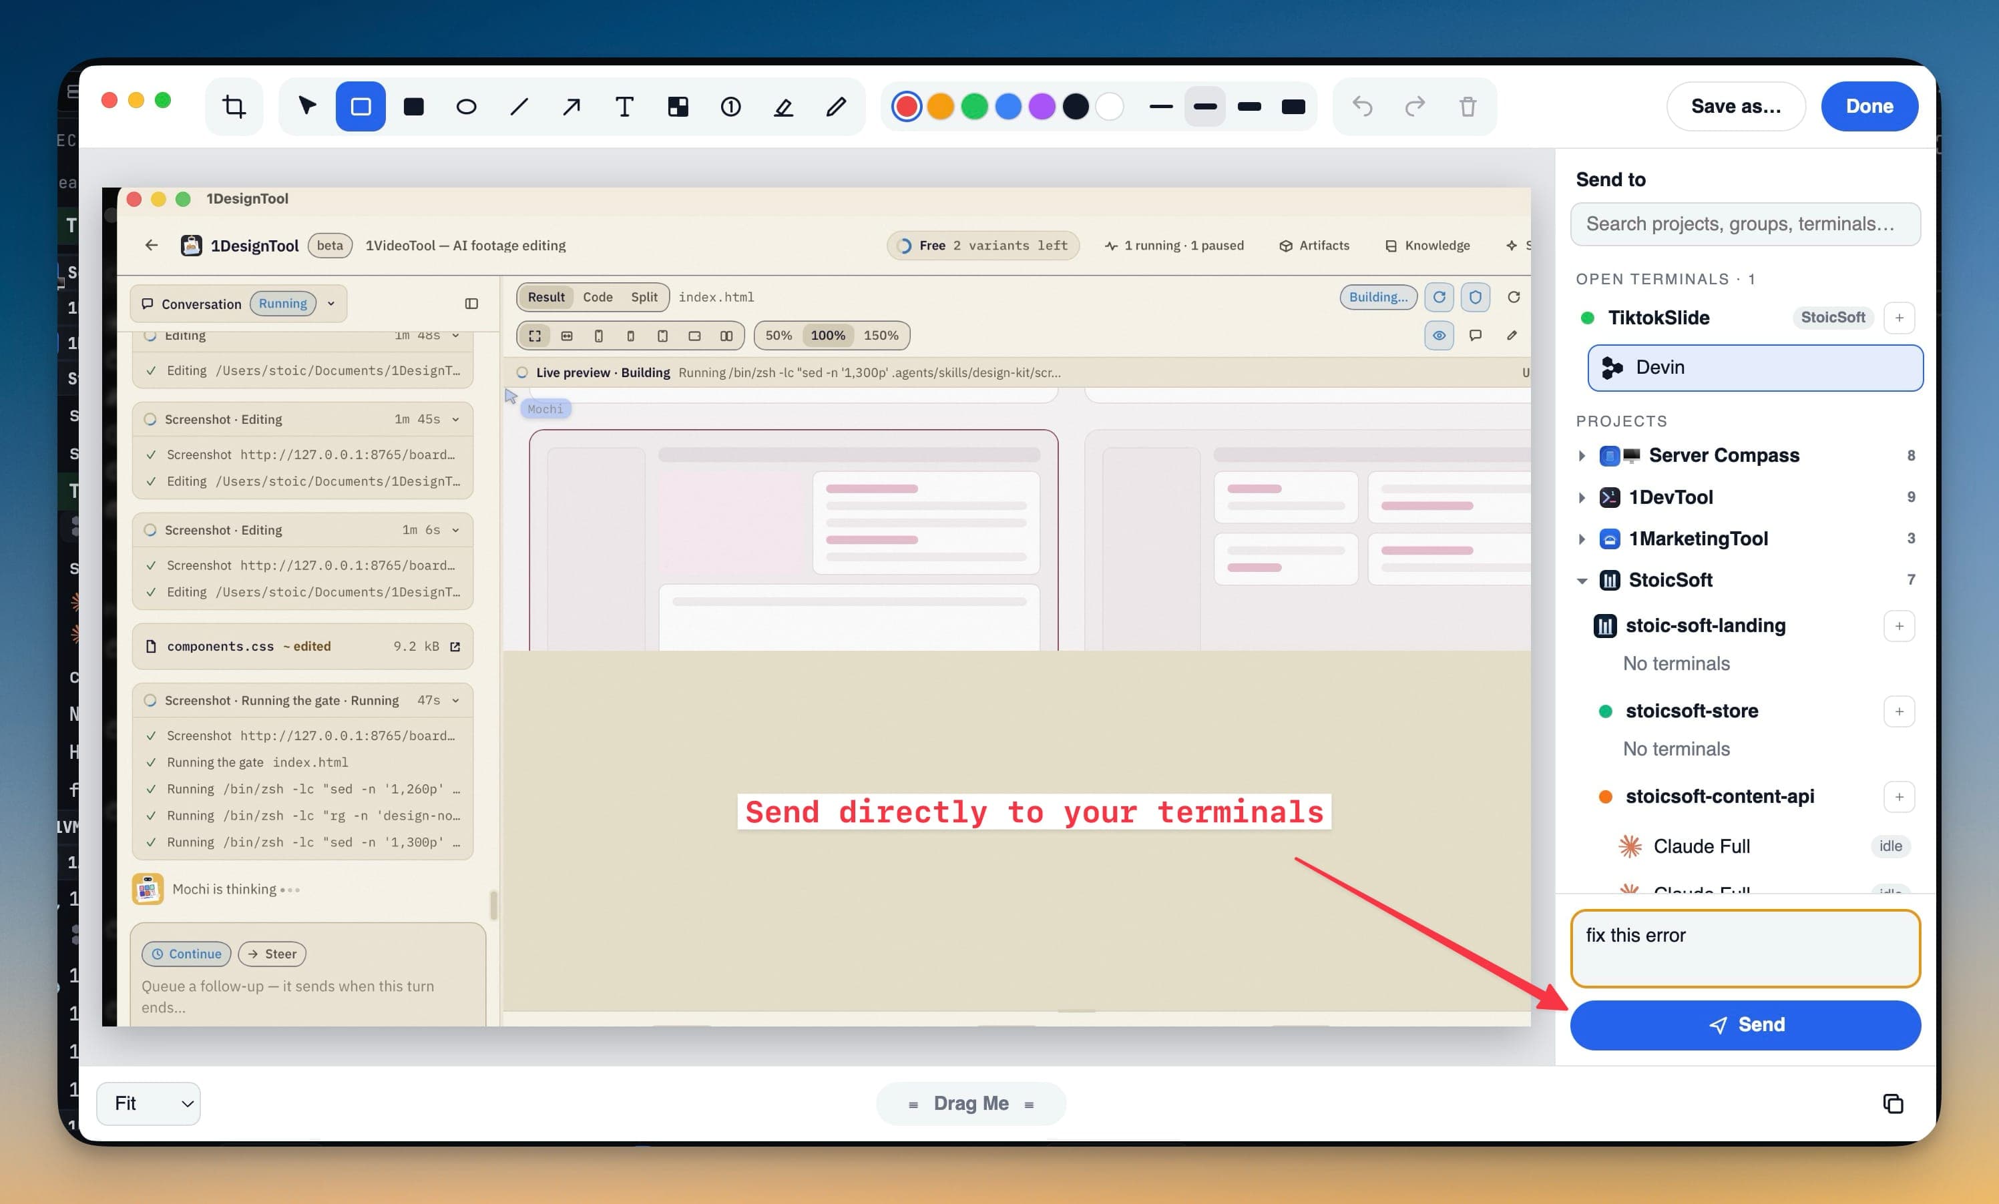
Task: Expand the 1MarketingTool project
Action: pyautogui.click(x=1581, y=539)
